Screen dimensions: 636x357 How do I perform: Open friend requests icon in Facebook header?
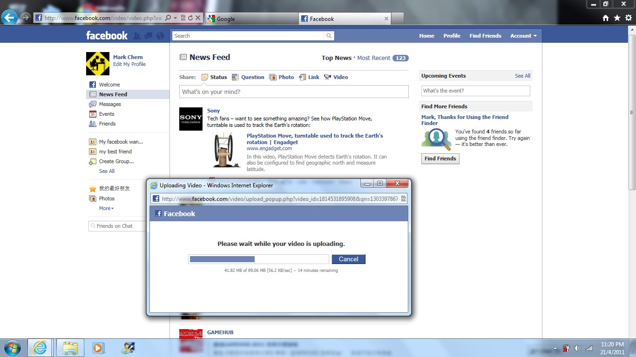137,36
